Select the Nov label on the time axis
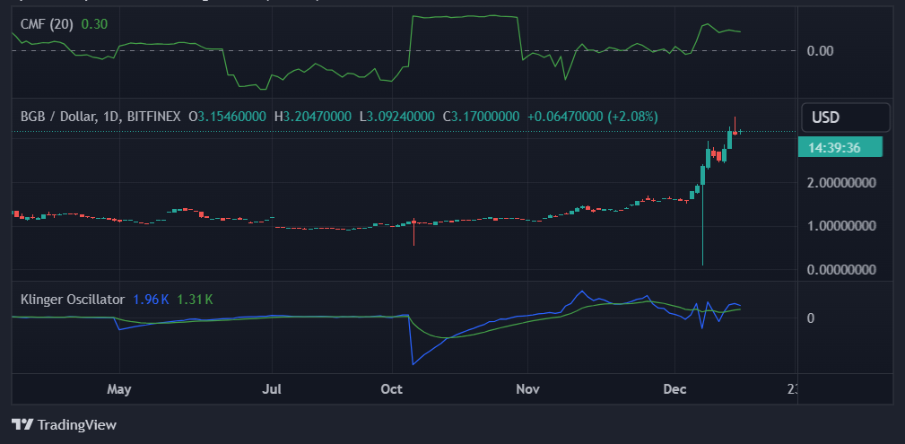 (528, 389)
